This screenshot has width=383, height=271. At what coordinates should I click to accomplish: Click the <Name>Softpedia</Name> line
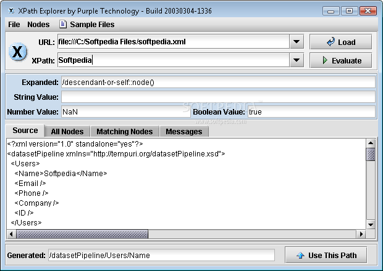click(61, 173)
